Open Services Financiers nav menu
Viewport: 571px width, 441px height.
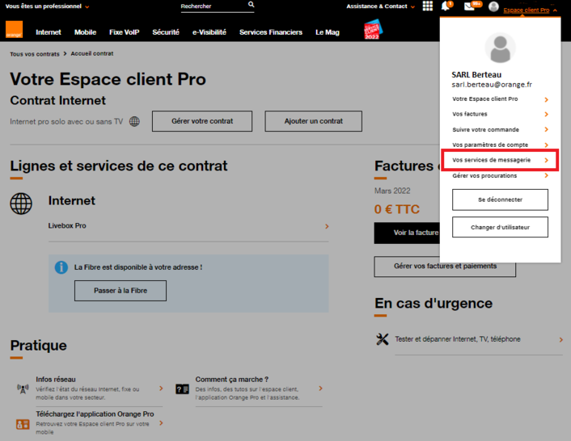tap(271, 32)
